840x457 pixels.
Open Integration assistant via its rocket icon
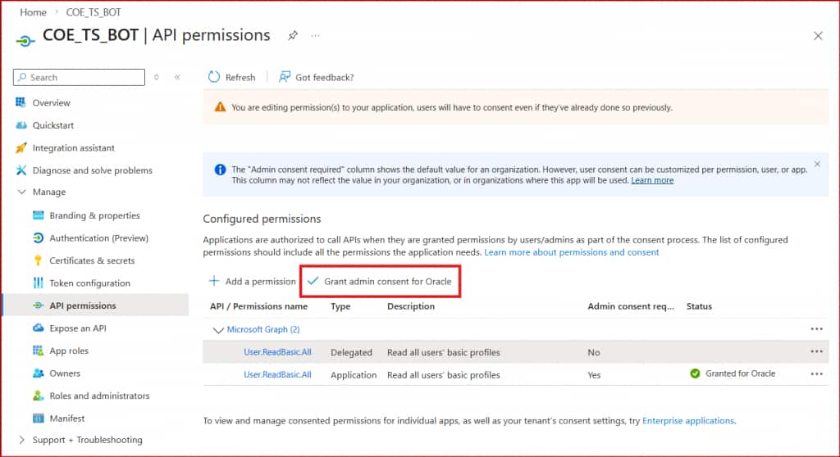click(21, 148)
